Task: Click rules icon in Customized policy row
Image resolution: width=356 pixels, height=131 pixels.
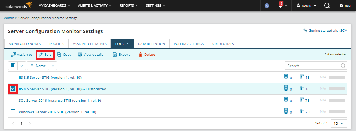Action: (x=302, y=88)
